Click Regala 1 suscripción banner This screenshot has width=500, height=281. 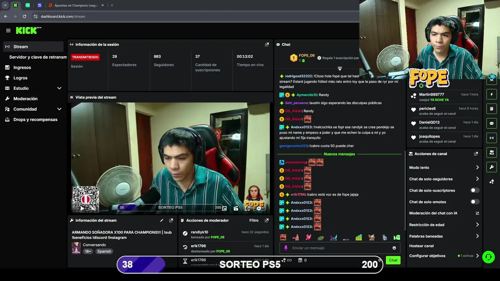[x=338, y=58]
